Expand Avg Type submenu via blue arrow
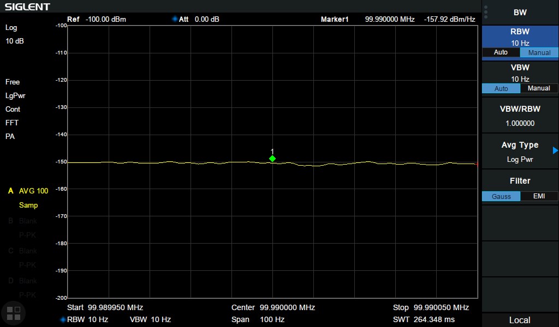 click(x=555, y=150)
